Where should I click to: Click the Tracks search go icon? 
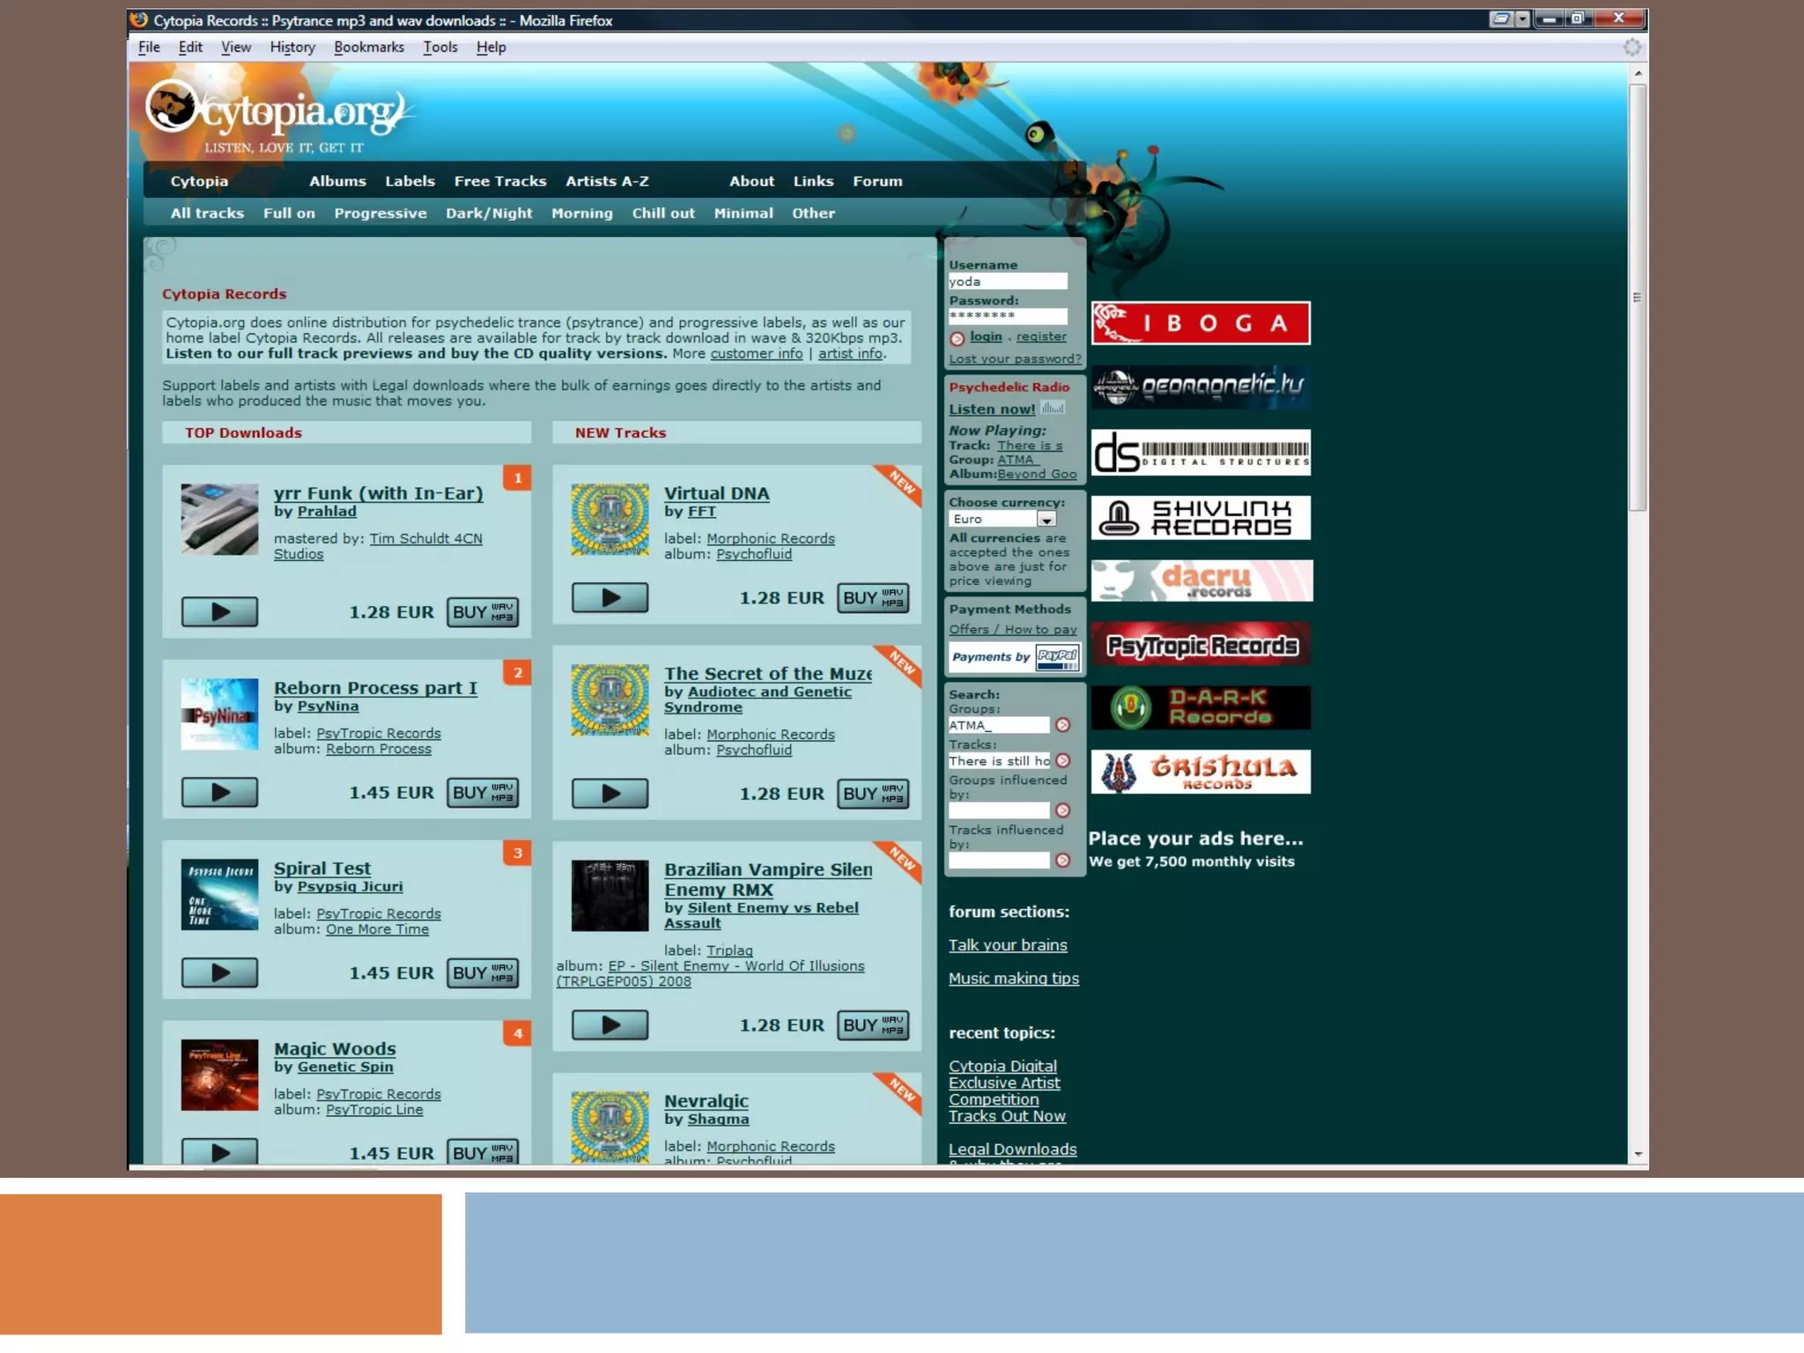(1063, 760)
